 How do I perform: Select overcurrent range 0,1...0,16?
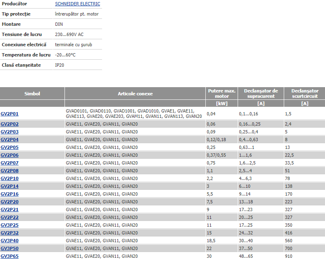click(x=249, y=114)
